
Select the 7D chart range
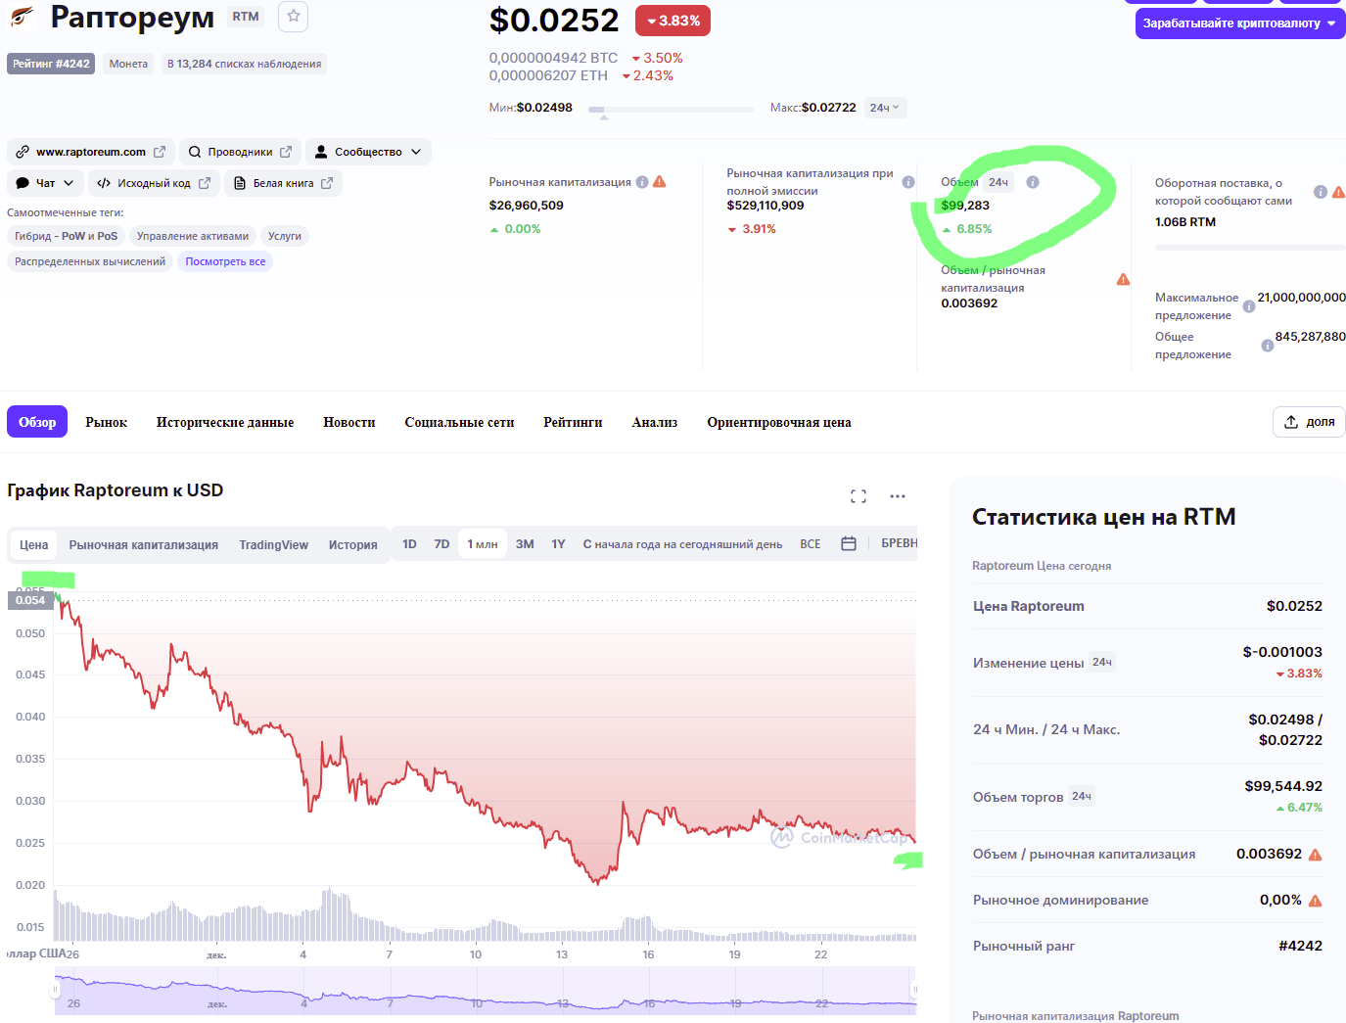tap(441, 544)
